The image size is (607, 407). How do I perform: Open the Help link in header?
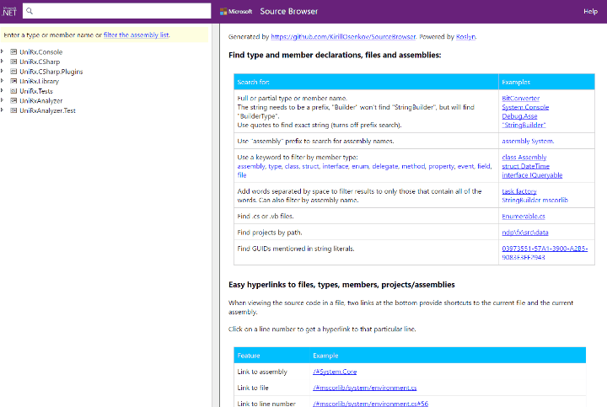coord(590,12)
